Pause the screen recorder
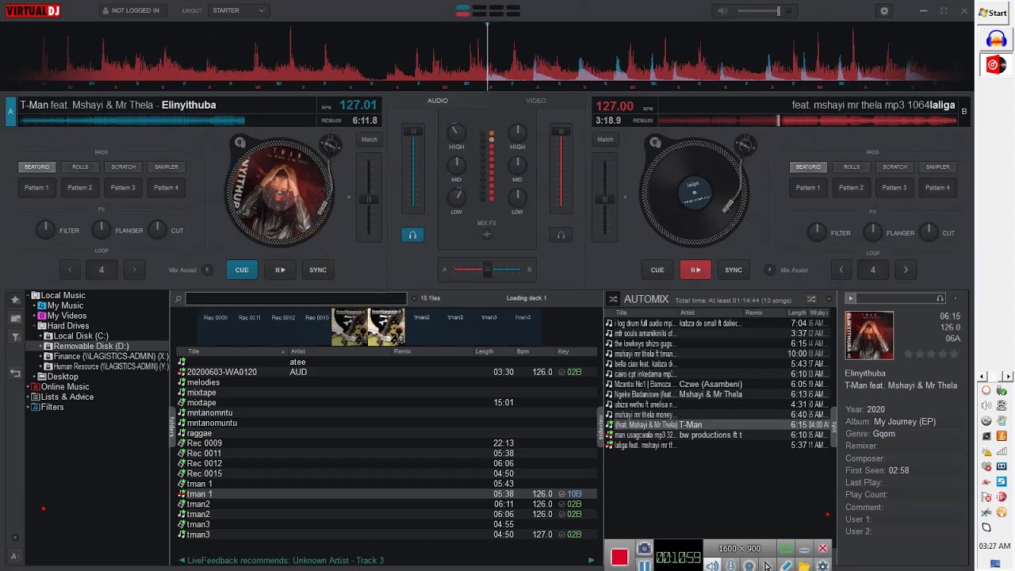The height and width of the screenshot is (571, 1015). coord(644,565)
